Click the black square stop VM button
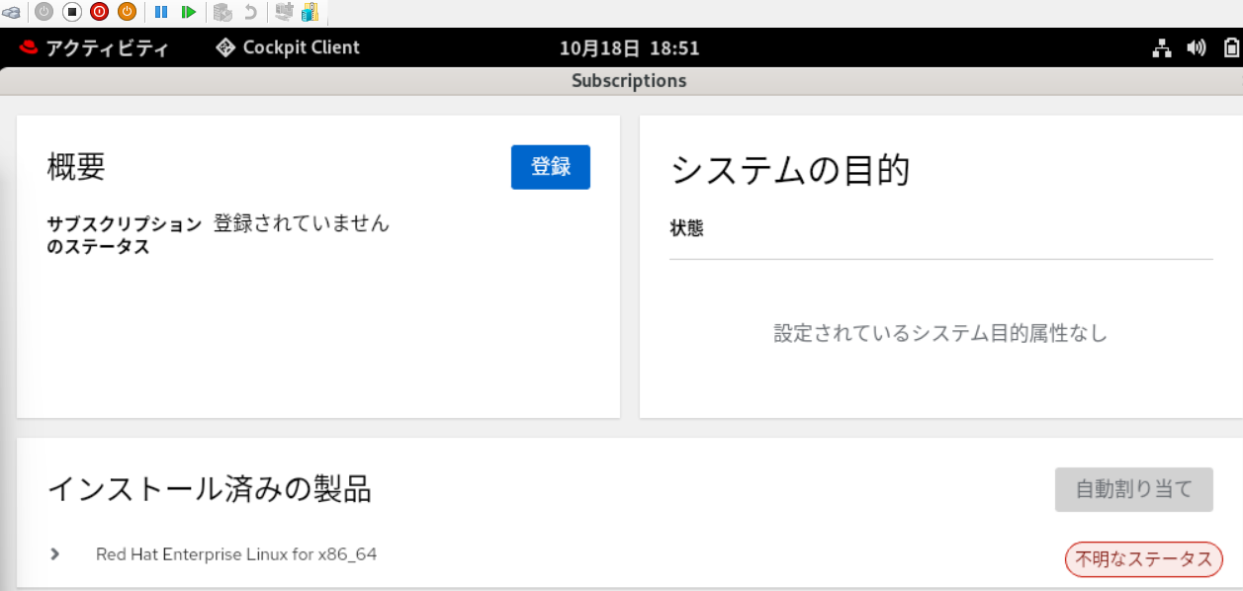This screenshot has height=591, width=1243. pos(71,13)
